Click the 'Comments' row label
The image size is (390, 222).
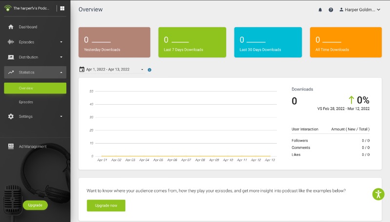(301, 148)
